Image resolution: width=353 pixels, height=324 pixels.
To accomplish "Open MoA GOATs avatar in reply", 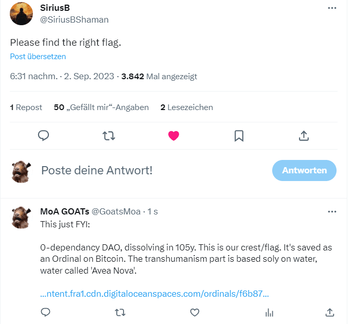I will pos(22,218).
